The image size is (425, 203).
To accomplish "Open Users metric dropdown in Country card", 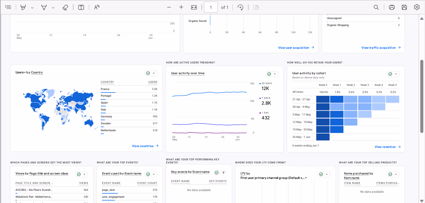I will (21, 73).
